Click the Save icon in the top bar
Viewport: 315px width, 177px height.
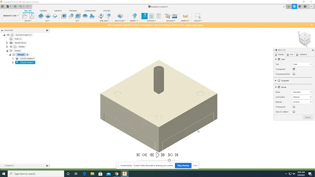15,7
